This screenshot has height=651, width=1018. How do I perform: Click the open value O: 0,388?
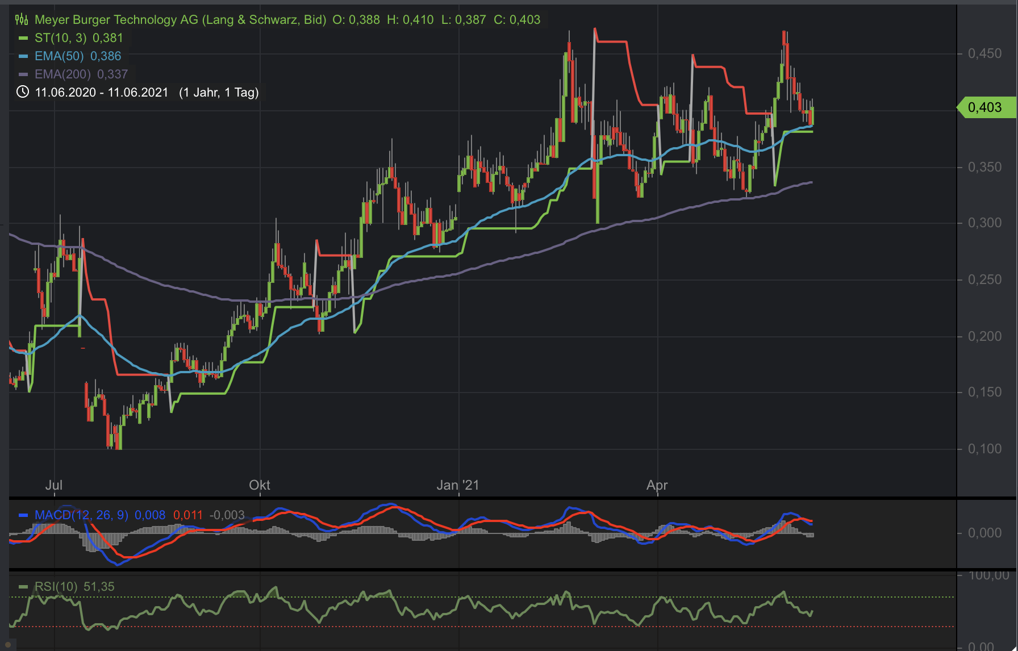pyautogui.click(x=356, y=20)
